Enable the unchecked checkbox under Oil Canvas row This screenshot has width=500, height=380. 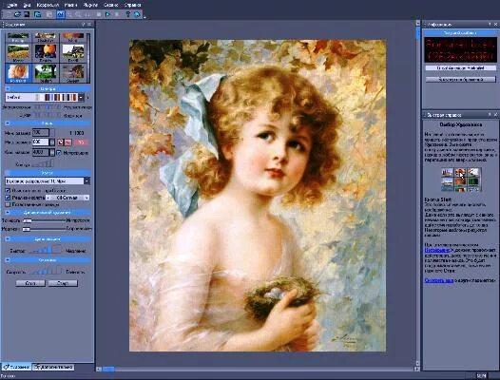8,204
